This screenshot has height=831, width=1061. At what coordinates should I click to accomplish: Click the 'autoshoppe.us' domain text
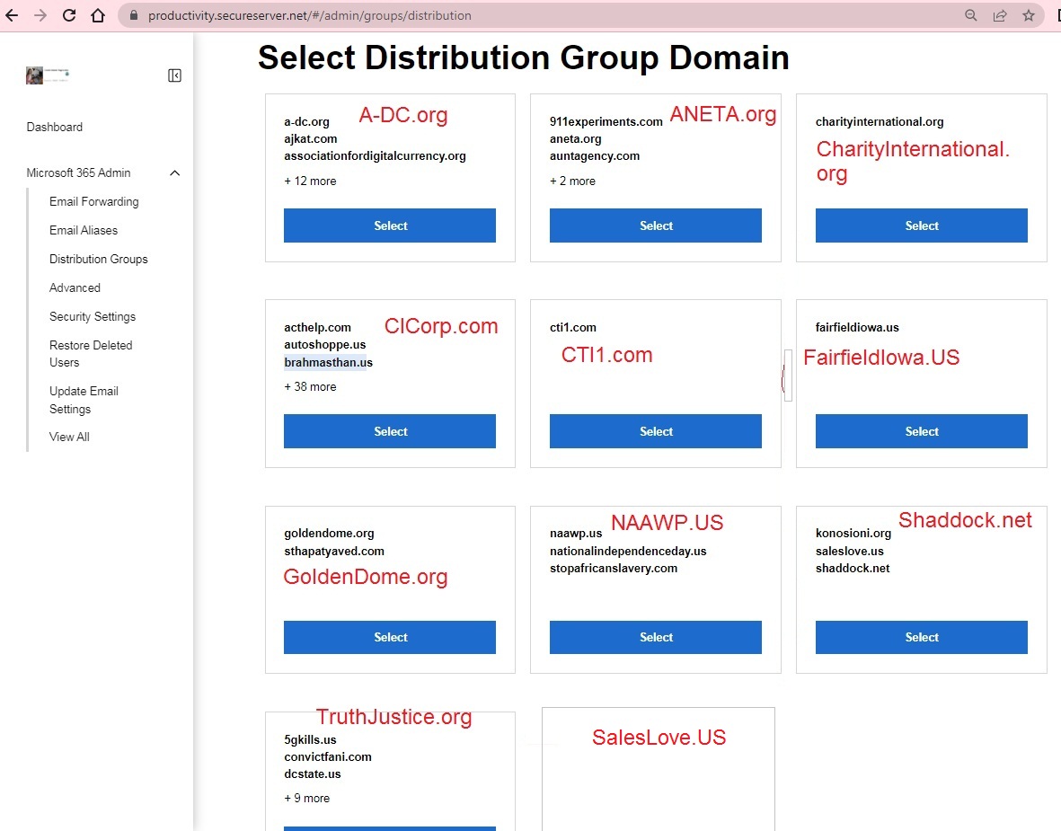[x=325, y=345]
